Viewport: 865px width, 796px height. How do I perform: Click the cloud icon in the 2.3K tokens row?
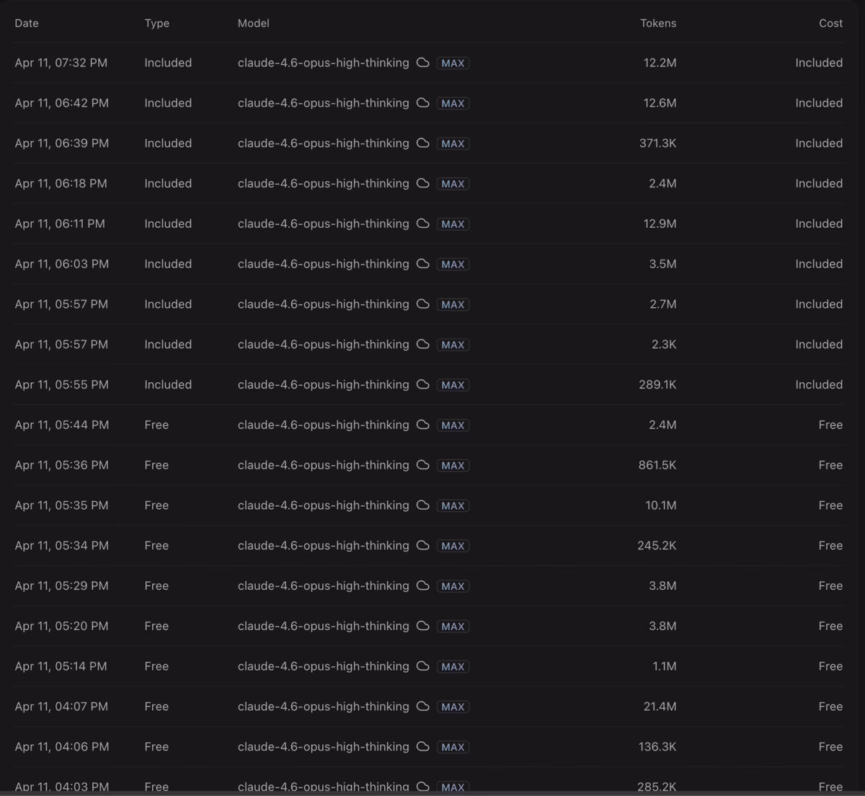tap(423, 345)
